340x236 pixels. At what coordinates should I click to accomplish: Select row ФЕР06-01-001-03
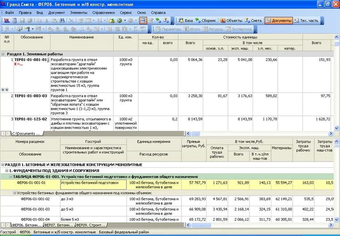pos(167,211)
